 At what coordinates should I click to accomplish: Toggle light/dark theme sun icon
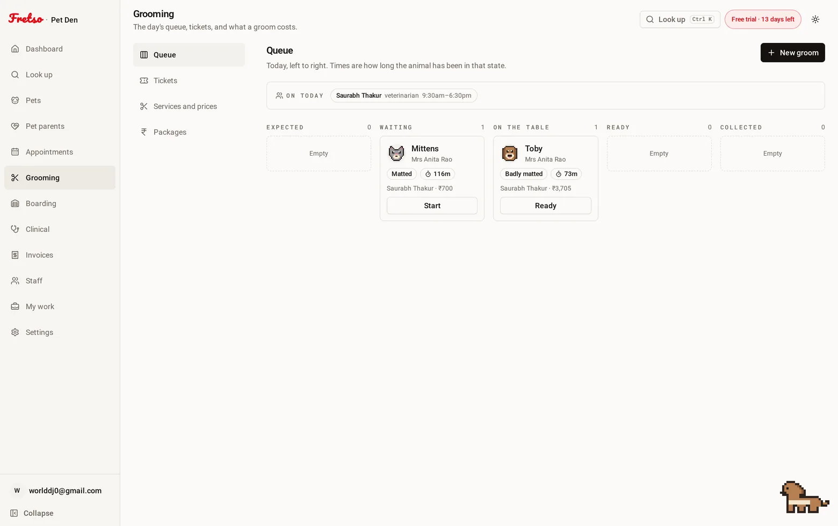[815, 19]
